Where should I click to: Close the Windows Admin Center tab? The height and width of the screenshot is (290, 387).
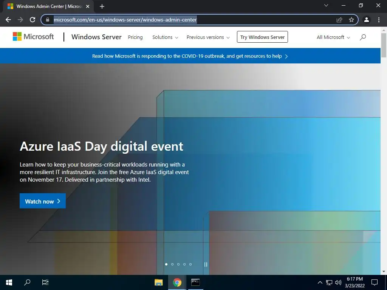coord(88,6)
